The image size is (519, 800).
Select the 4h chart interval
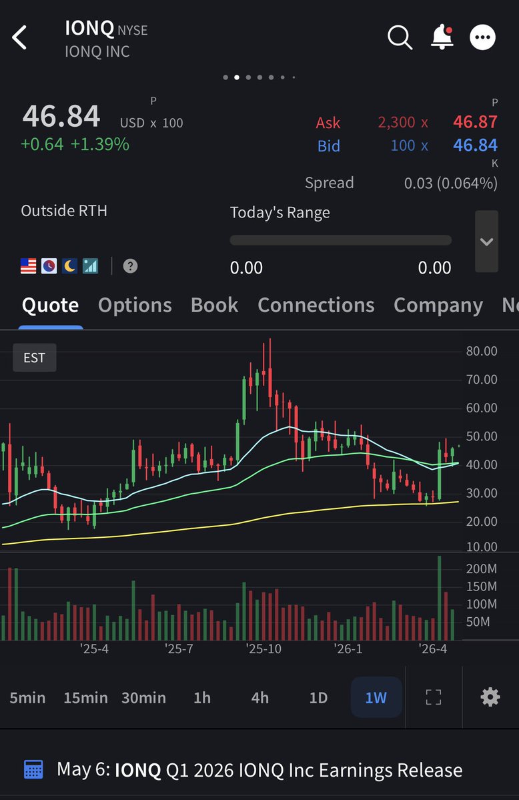pos(259,697)
